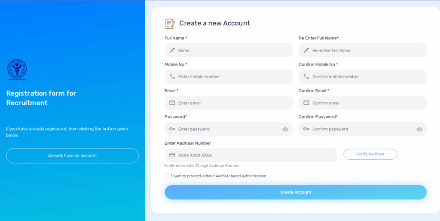Screen dimensions: 440x221
Task: Click the pencil icon in Full Name field
Action: click(172, 50)
